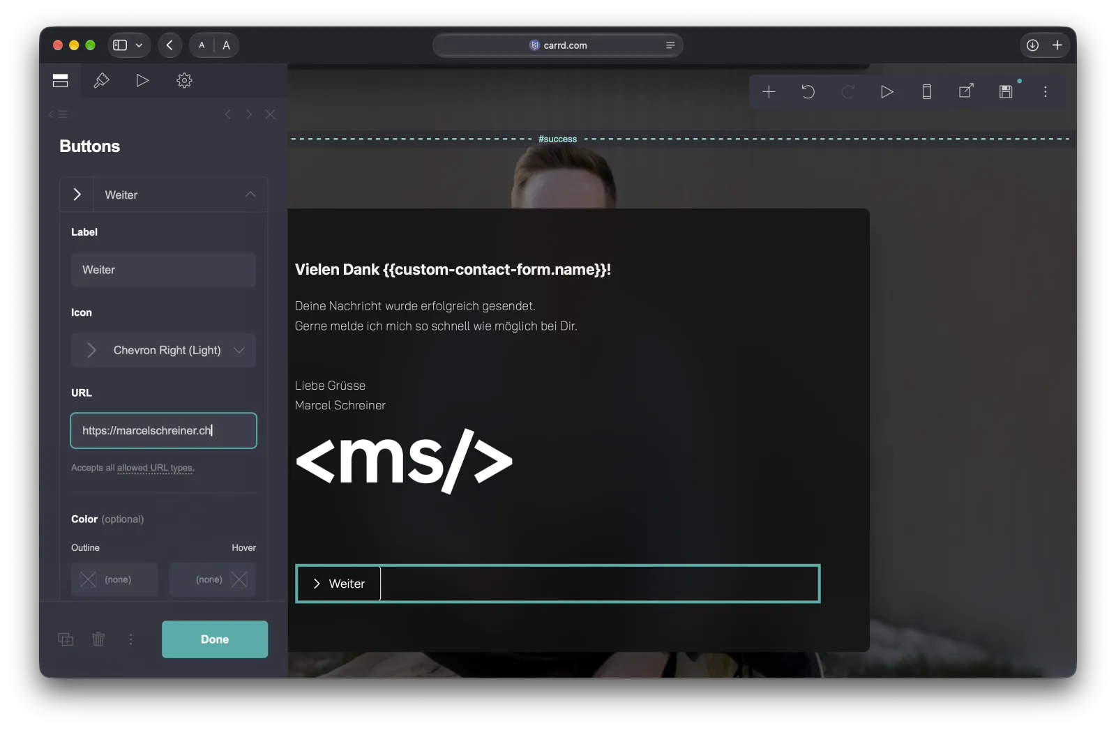The height and width of the screenshot is (730, 1116).
Task: Open the gear settings tab in panel
Action: coord(184,80)
